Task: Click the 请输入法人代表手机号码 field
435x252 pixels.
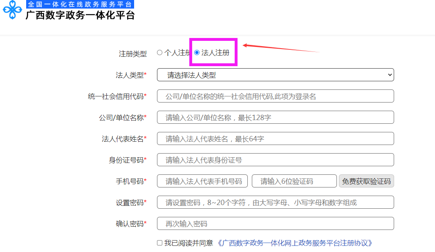Action: [x=202, y=181]
